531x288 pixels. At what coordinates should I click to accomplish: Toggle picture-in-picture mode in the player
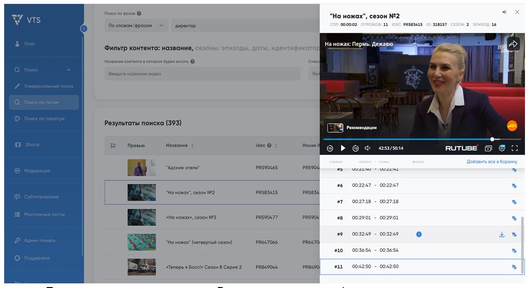coord(488,148)
